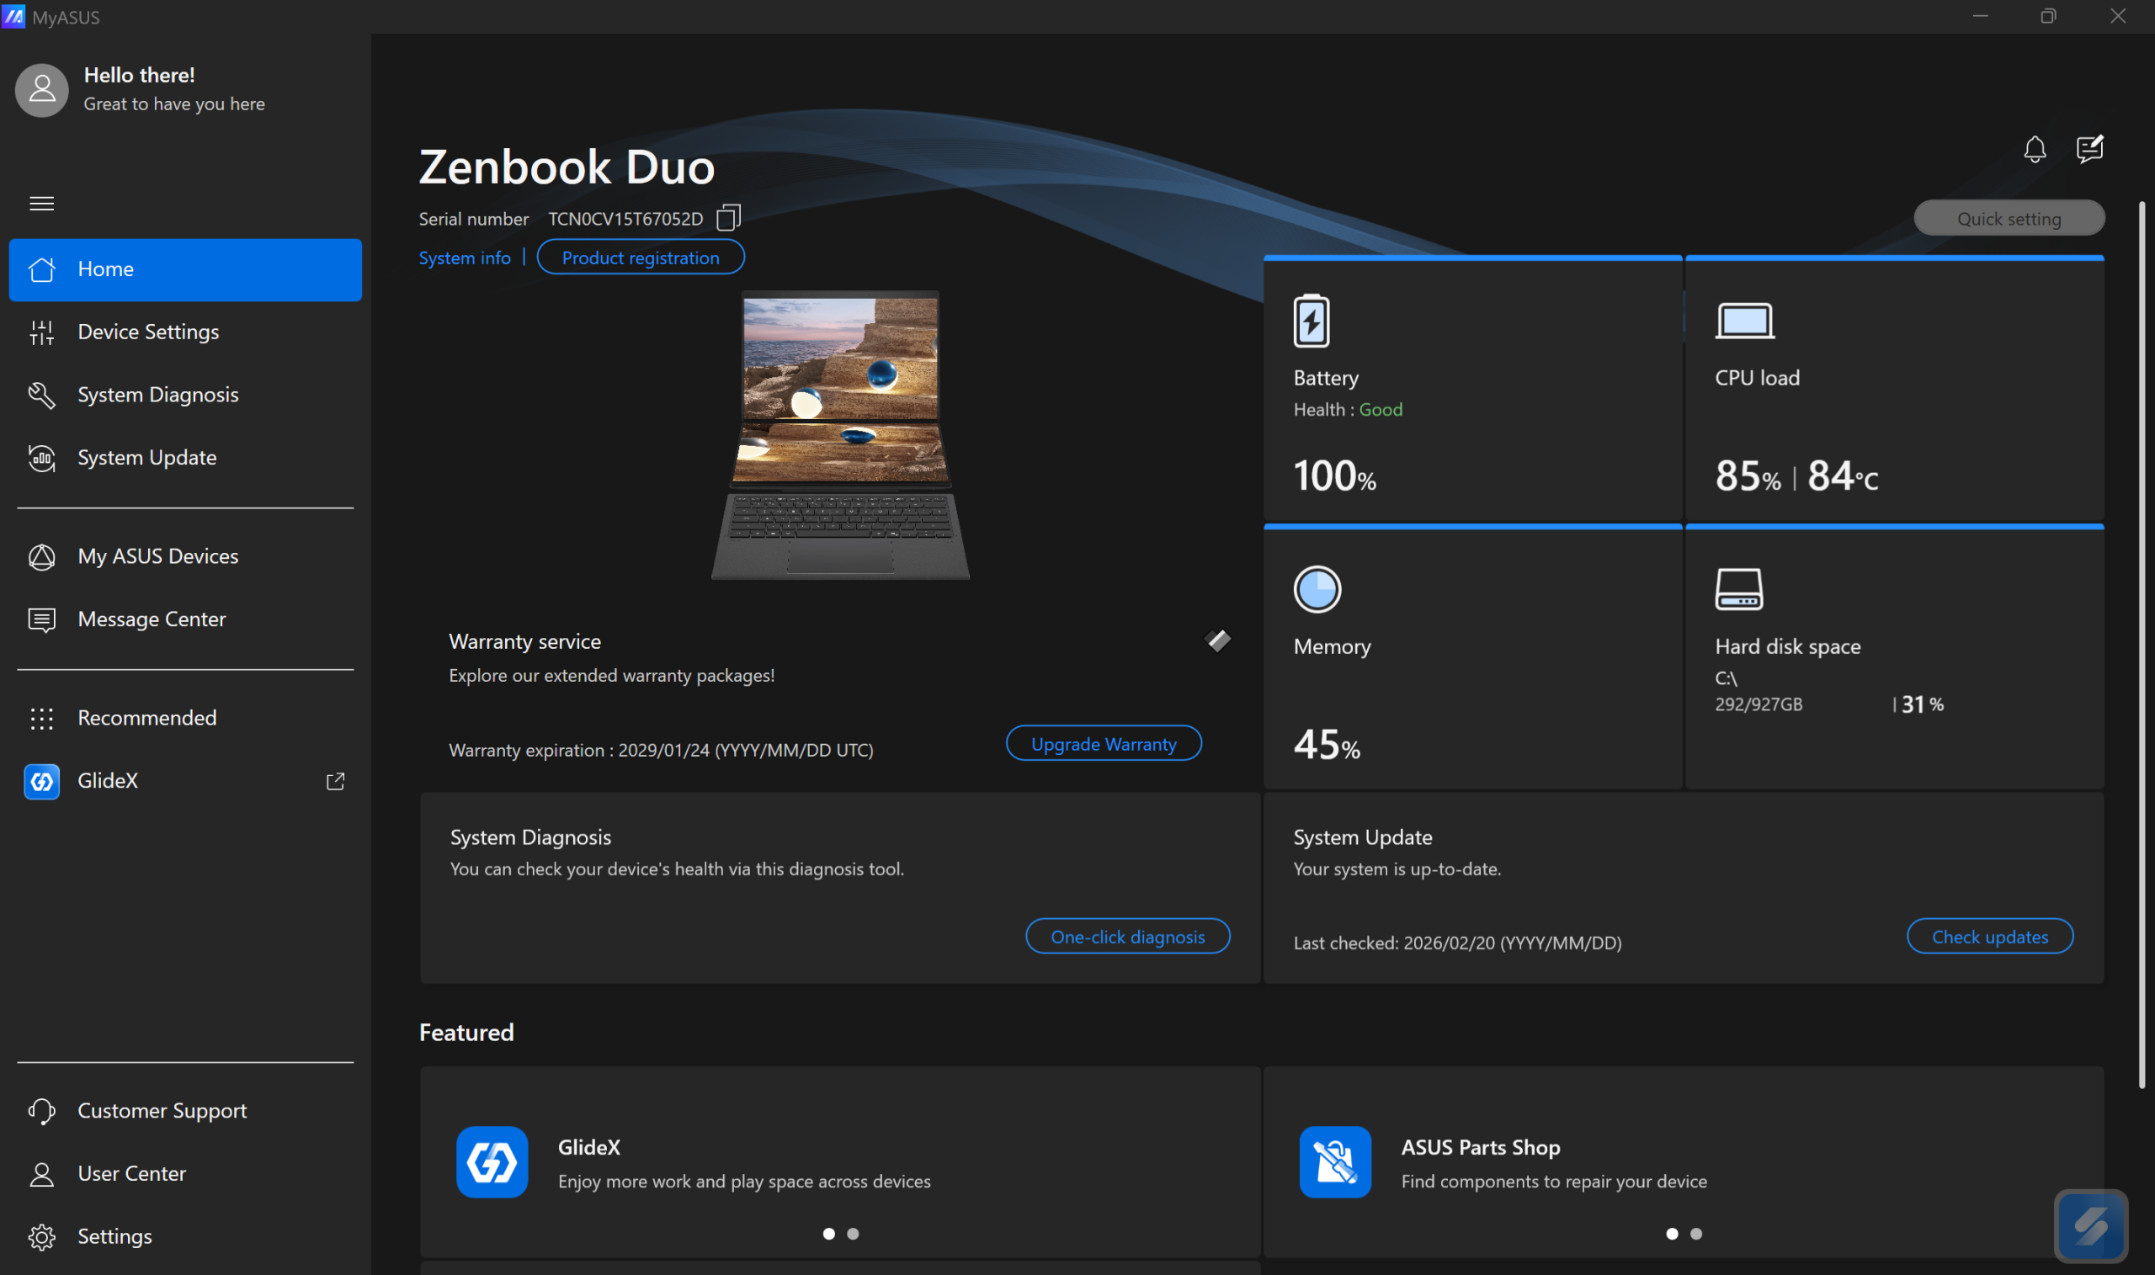Open Device Settings in sidebar
This screenshot has height=1275, width=2155.
pos(148,332)
